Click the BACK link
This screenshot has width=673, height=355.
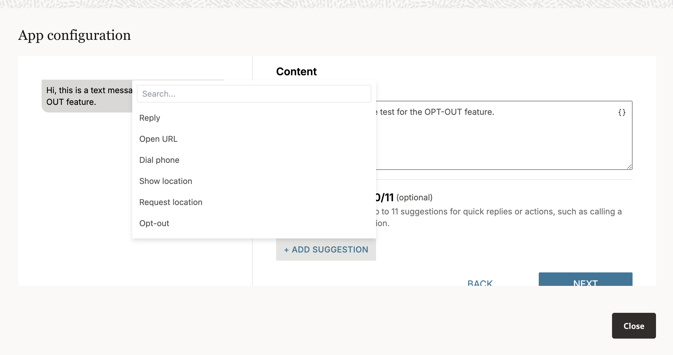(480, 282)
